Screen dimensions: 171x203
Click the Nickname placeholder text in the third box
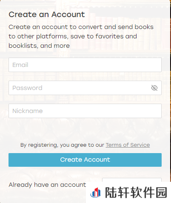[x=28, y=111]
